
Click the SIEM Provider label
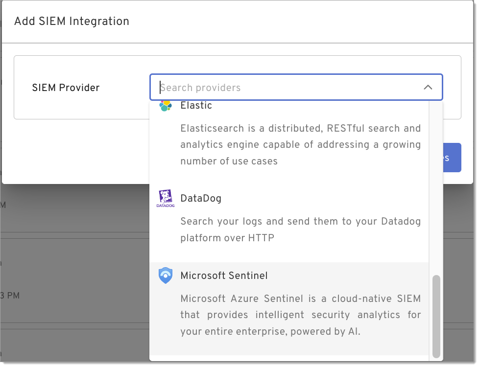point(66,88)
